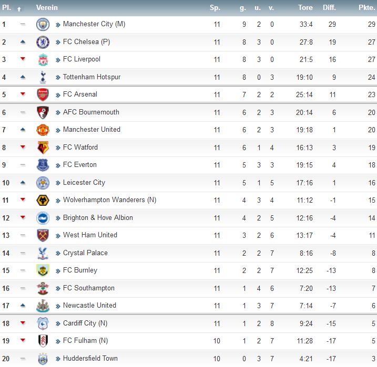Click the Leicester City fox crest

coord(43,183)
